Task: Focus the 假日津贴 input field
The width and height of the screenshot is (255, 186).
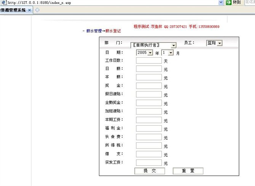Action: point(149,94)
